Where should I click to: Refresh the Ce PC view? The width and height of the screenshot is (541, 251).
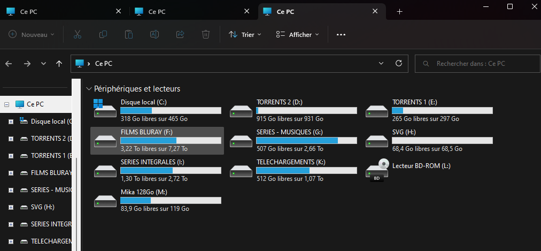pyautogui.click(x=398, y=64)
